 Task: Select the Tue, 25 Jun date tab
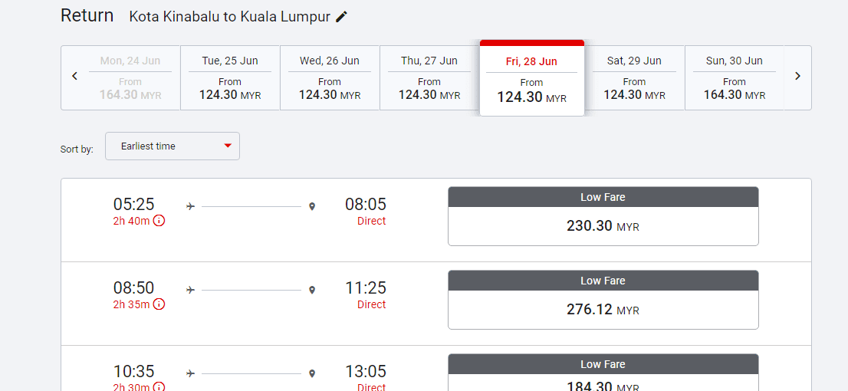[x=230, y=78]
